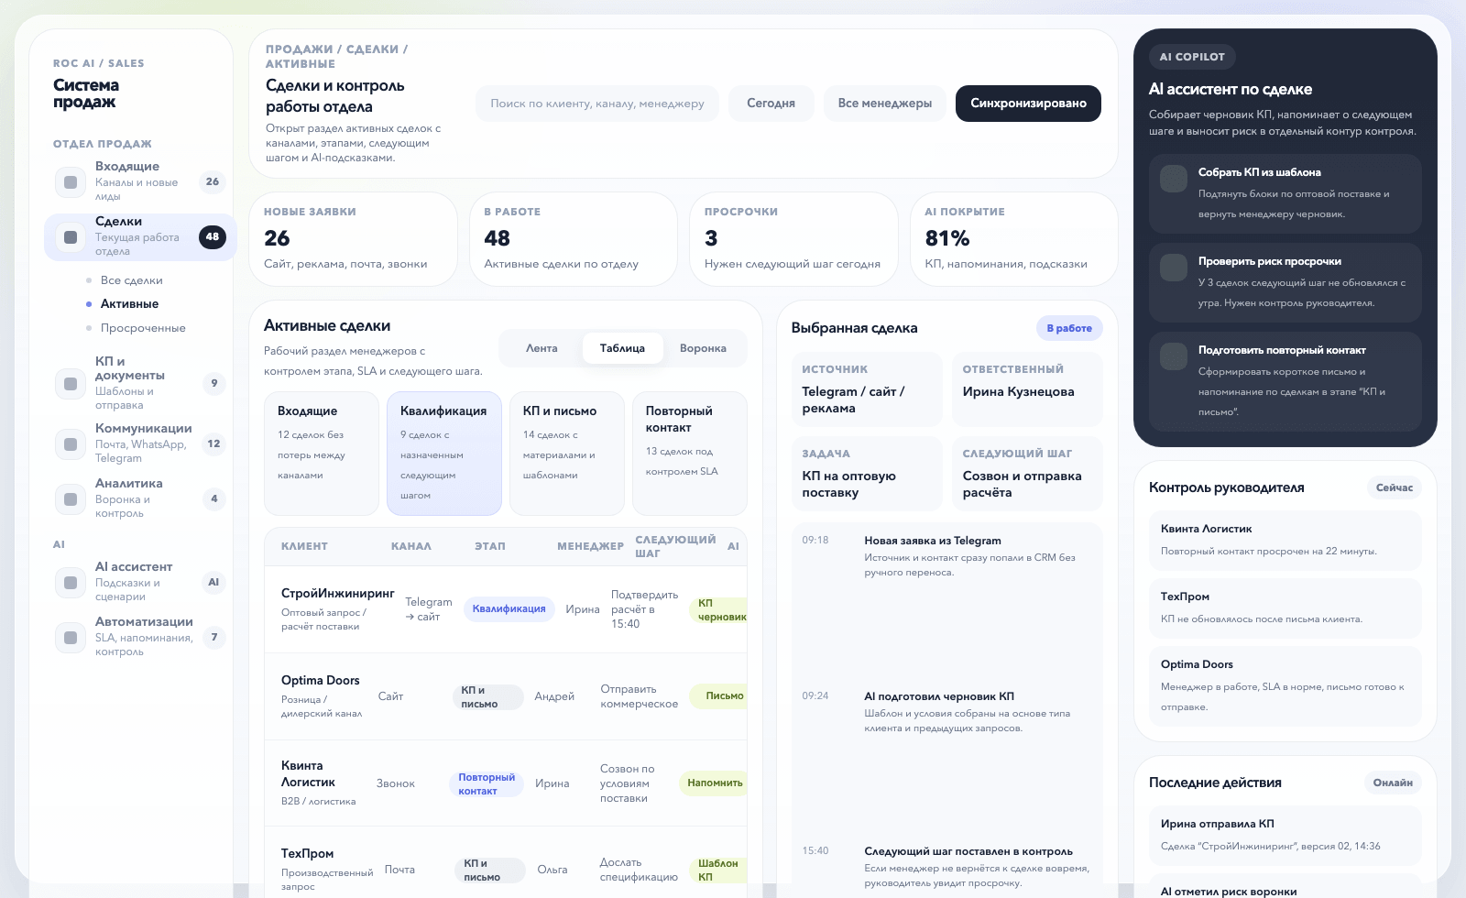Click the 'Собрать КП из шаблона' action icon
The width and height of the screenshot is (1466, 898).
point(1174,179)
